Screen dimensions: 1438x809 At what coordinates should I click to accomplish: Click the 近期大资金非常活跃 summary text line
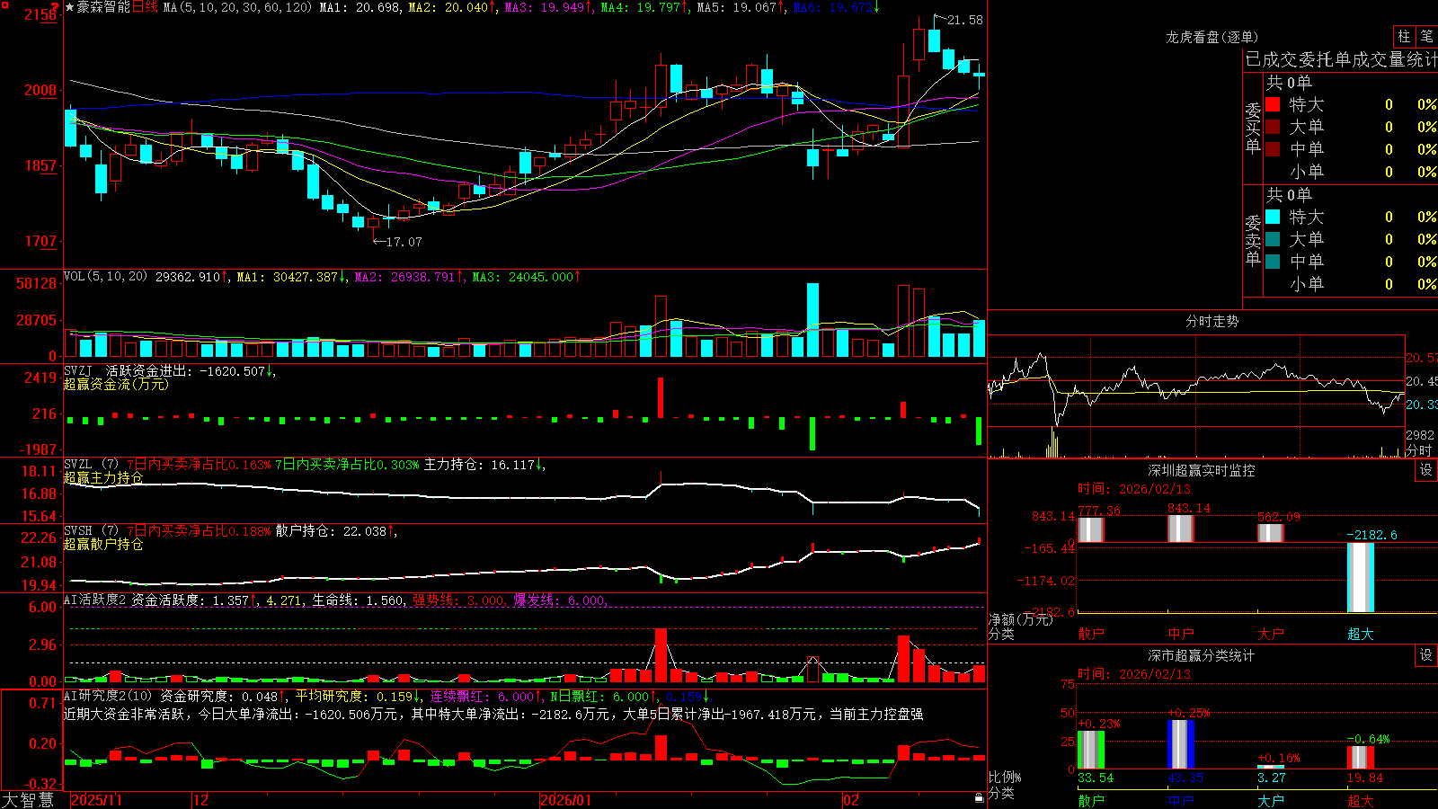[x=493, y=714]
